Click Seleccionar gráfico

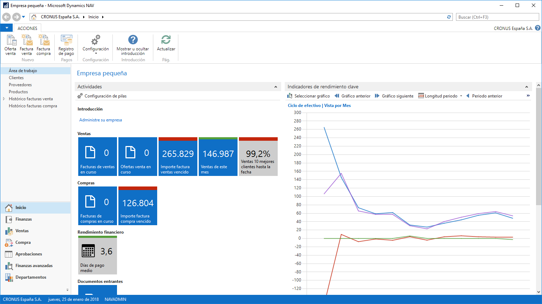pyautogui.click(x=308, y=96)
